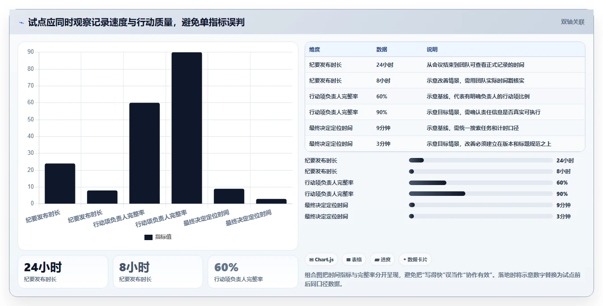
Task: Click table cell 示意基线，代表有明确负责人的行动项比例
Action: pos(478,97)
